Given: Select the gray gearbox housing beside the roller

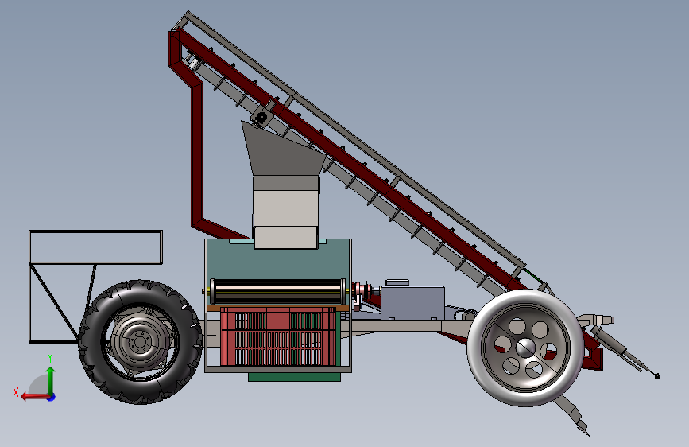Looking at the screenshot, I should (x=412, y=301).
